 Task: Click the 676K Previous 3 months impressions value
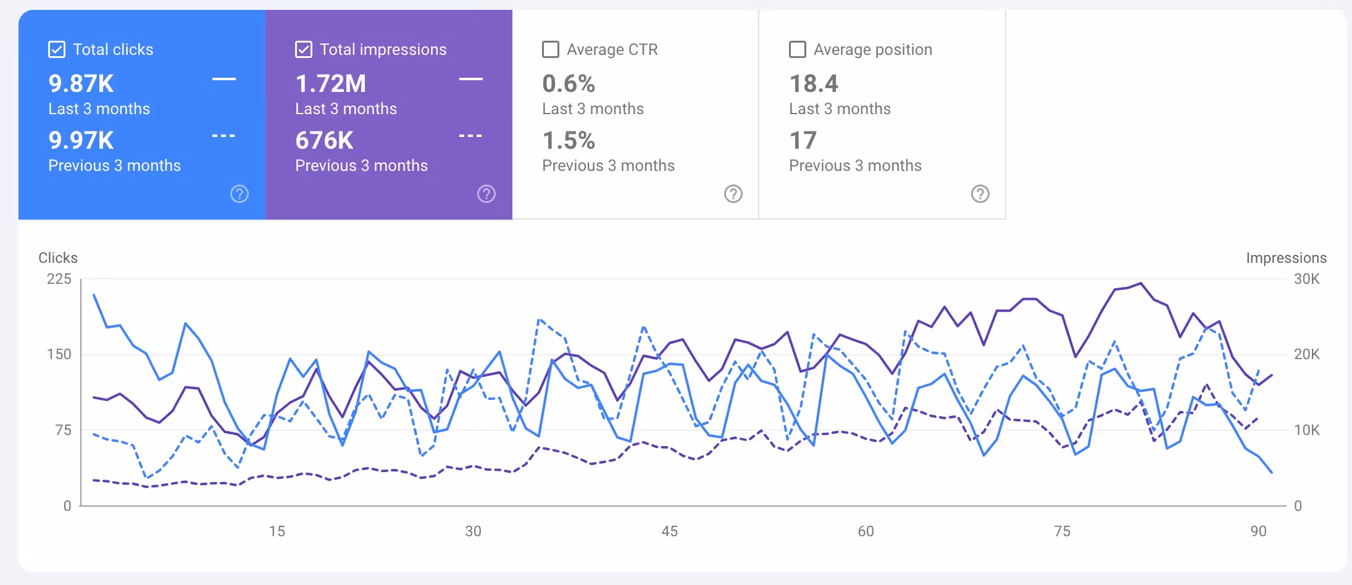tap(323, 140)
